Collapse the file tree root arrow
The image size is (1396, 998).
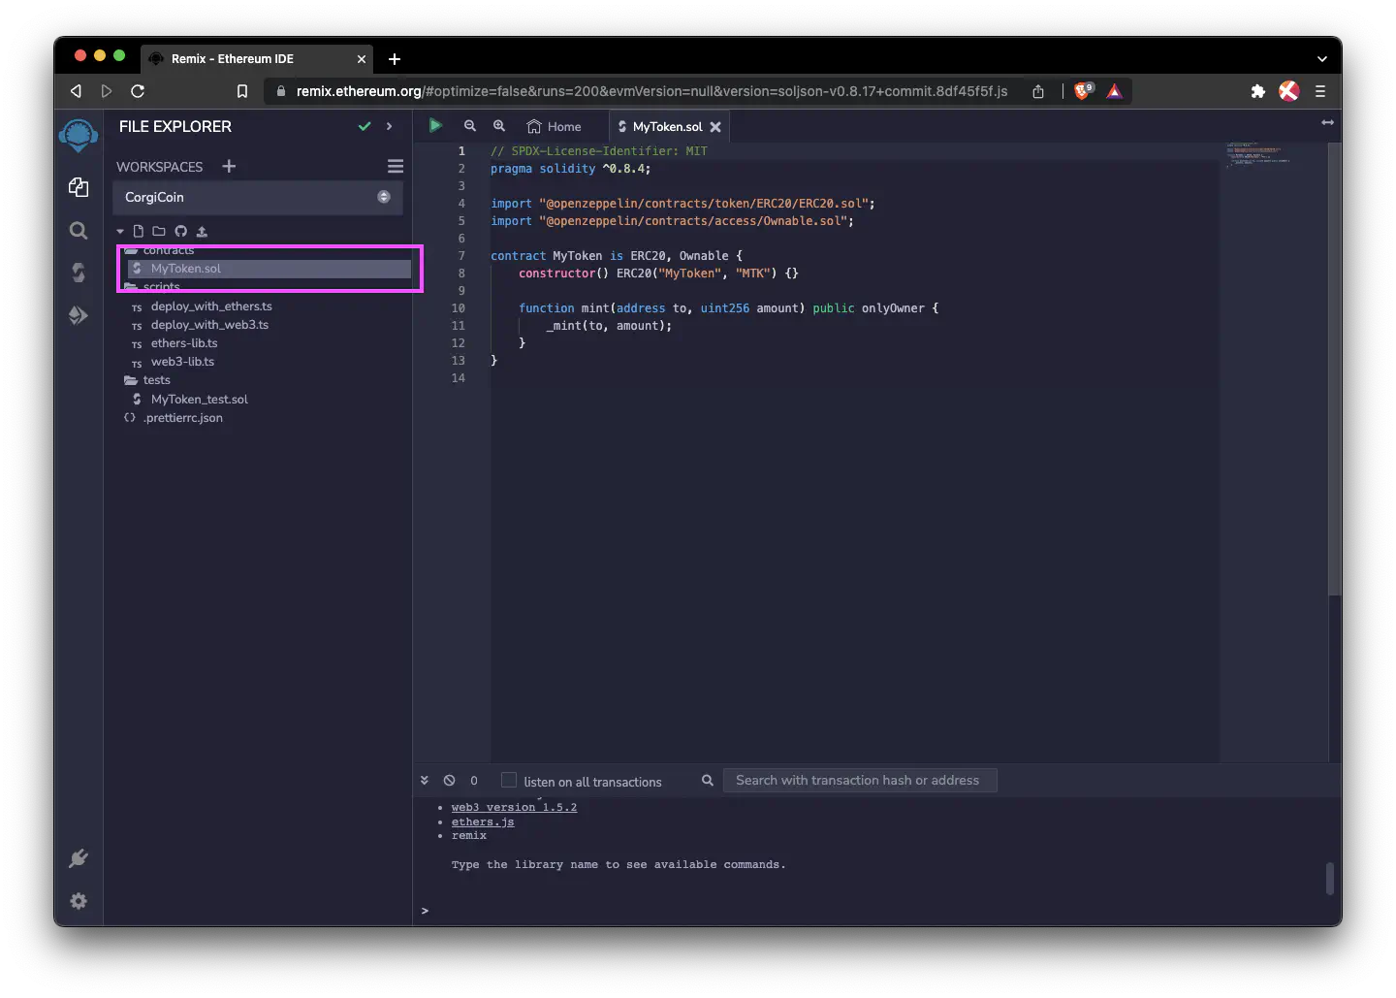120,231
